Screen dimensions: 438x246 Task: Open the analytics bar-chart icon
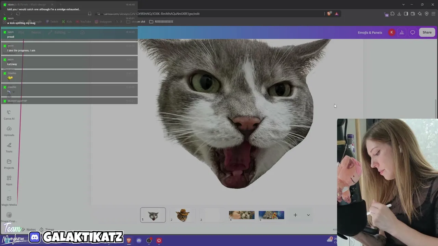[x=402, y=32]
